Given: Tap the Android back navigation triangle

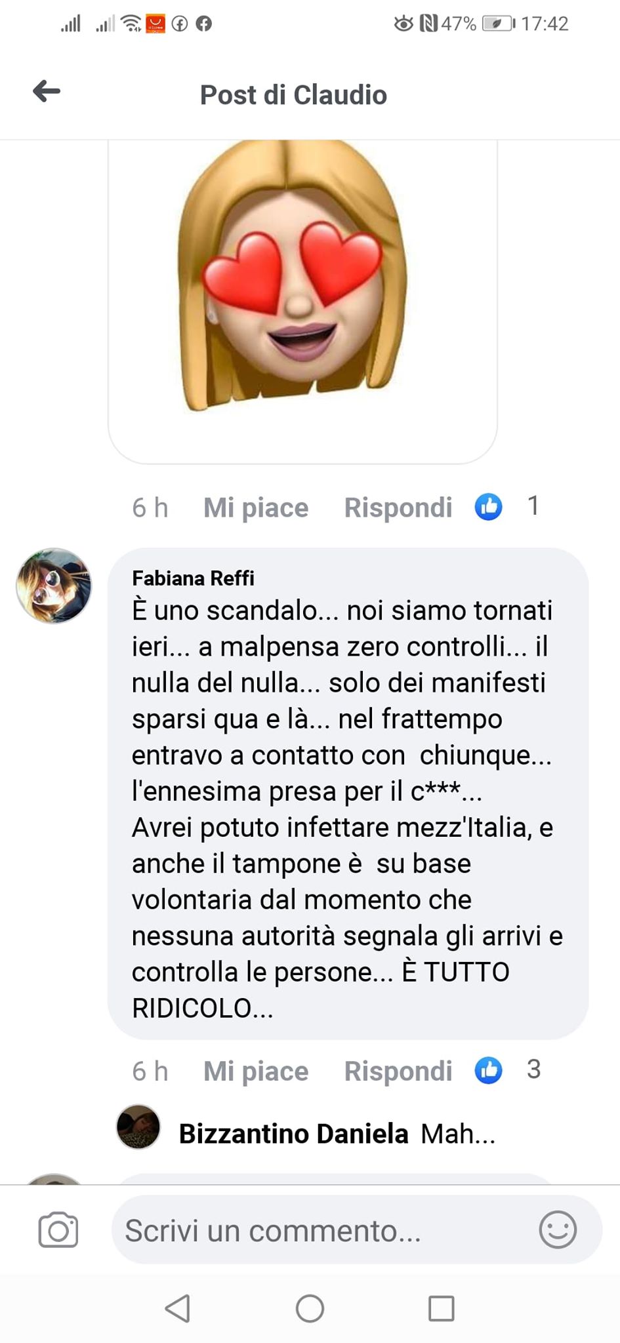Looking at the screenshot, I should click(177, 1308).
